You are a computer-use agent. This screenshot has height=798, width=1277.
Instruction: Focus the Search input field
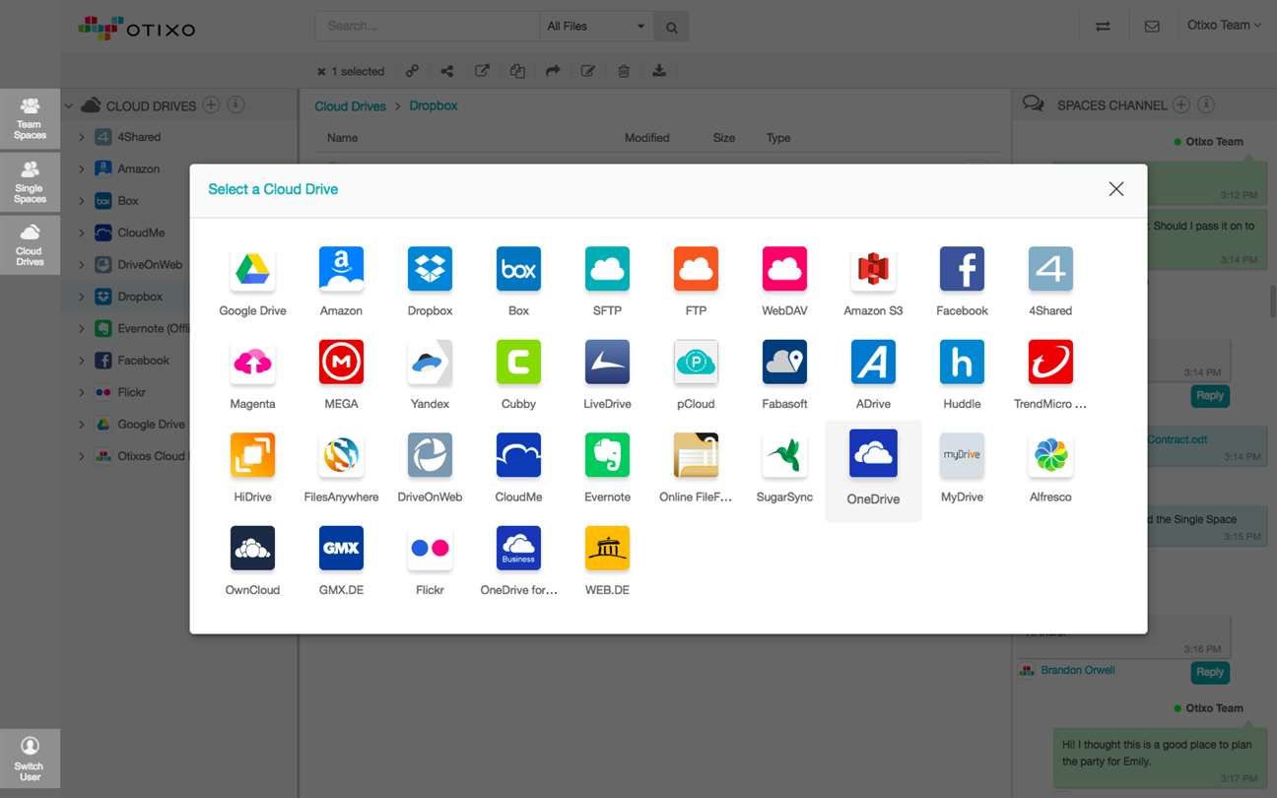428,27
